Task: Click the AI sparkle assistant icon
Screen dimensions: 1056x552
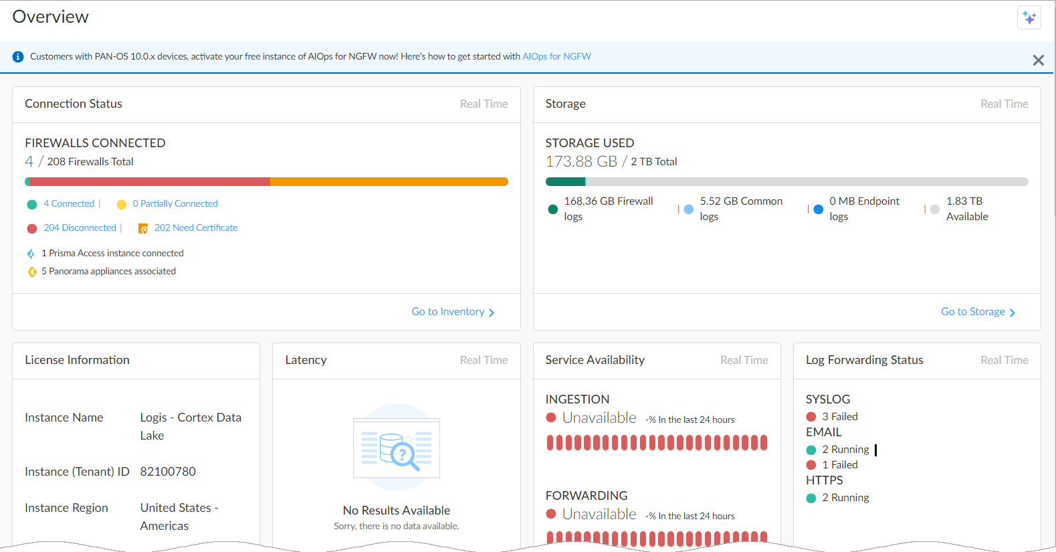Action: (x=1029, y=17)
